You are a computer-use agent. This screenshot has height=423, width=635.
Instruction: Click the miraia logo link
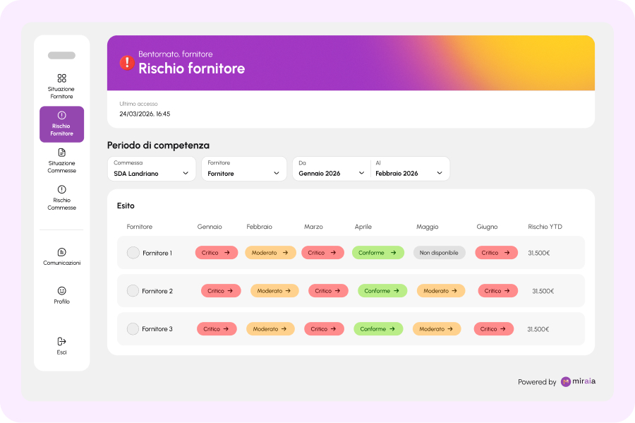coord(578,381)
